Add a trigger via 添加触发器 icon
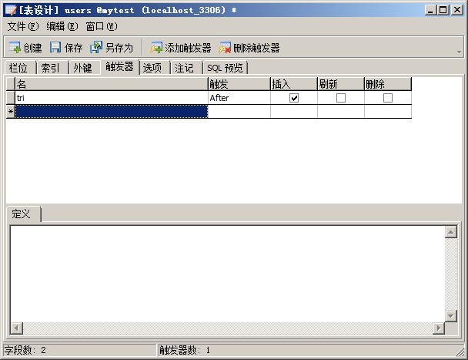Viewport: 468px width, 360px height. coord(156,48)
